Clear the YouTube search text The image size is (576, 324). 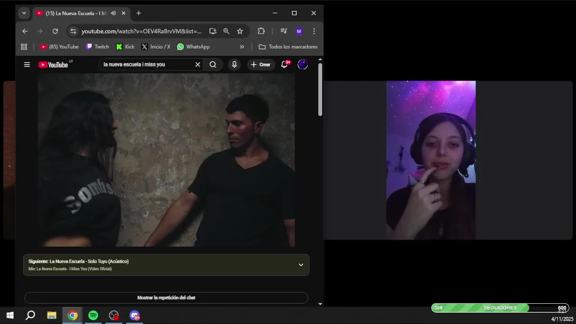(198, 64)
